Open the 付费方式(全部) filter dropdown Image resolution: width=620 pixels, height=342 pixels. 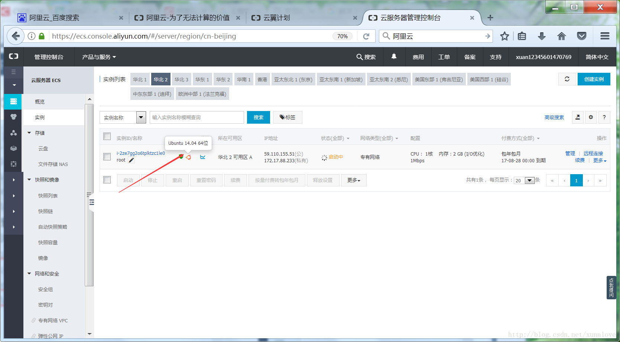coord(520,138)
